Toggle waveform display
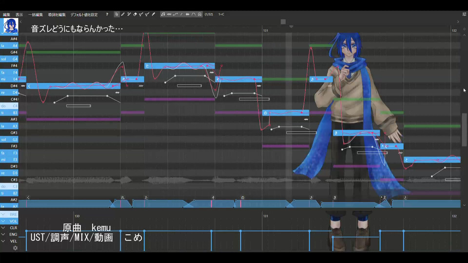The width and height of the screenshot is (468, 263). 187,14
